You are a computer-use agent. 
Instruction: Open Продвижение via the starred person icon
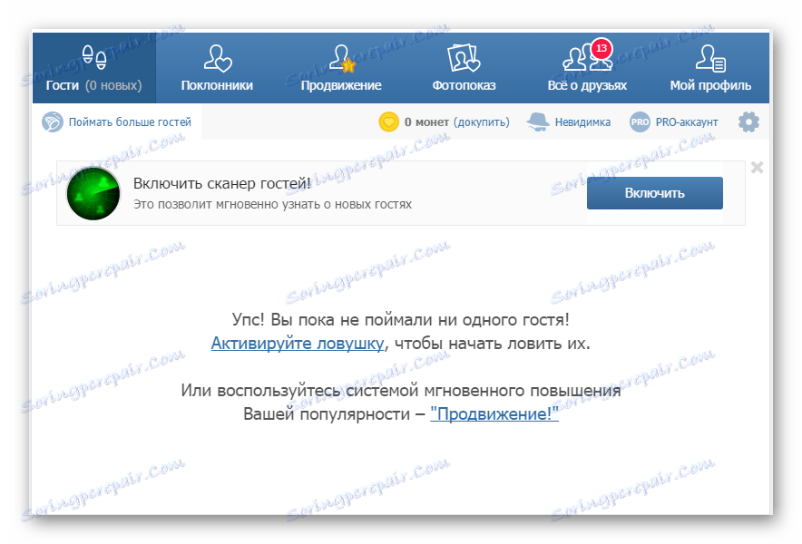(340, 56)
